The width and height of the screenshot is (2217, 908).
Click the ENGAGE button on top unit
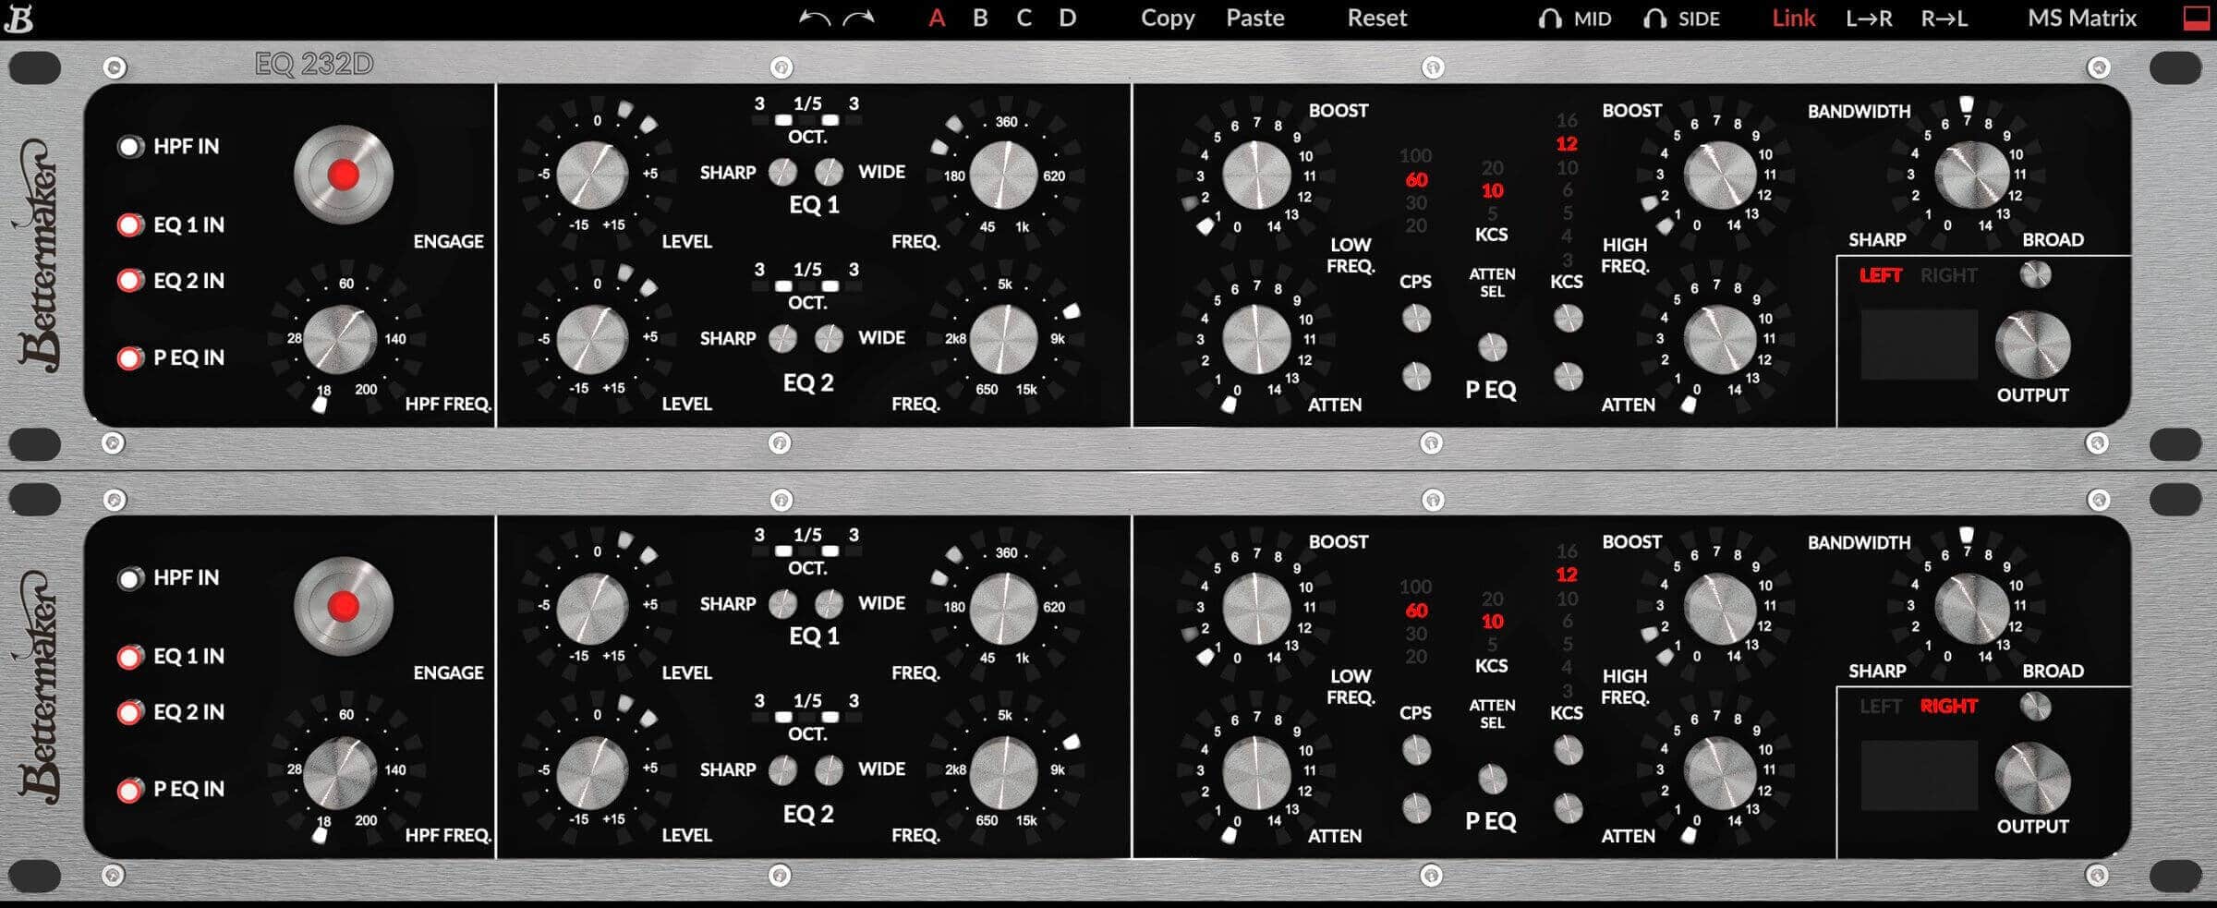344,175
